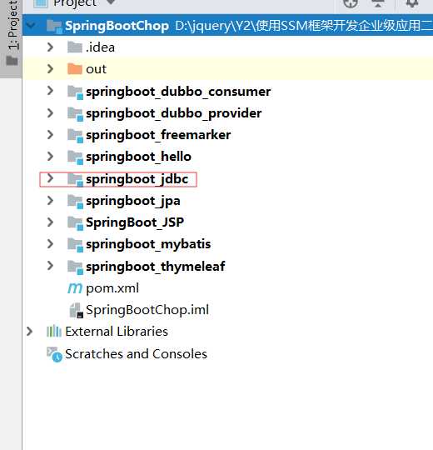Expand springboot_jpa module arrow

51,200
